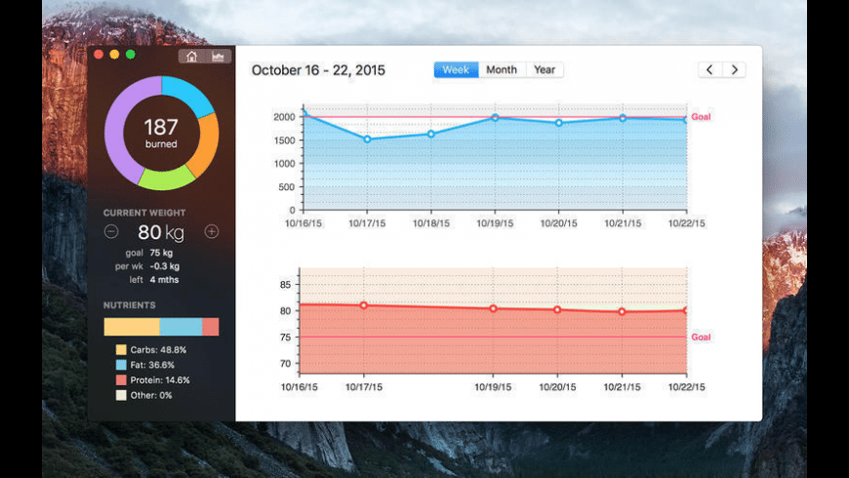Click the red Protein section of nutrient bar
The height and width of the screenshot is (478, 849).
(x=211, y=327)
